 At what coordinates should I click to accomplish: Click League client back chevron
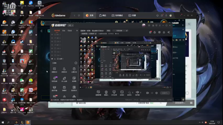41,31
